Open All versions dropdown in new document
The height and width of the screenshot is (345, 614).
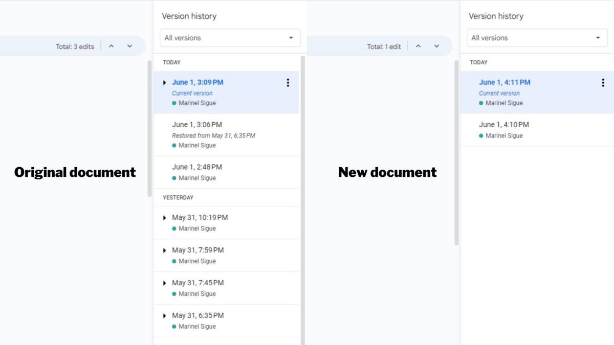tap(537, 38)
